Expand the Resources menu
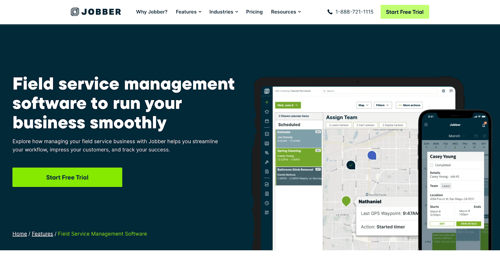 click(286, 12)
